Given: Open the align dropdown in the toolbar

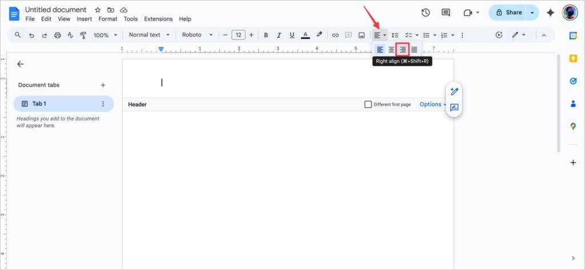Looking at the screenshot, I should 380,35.
